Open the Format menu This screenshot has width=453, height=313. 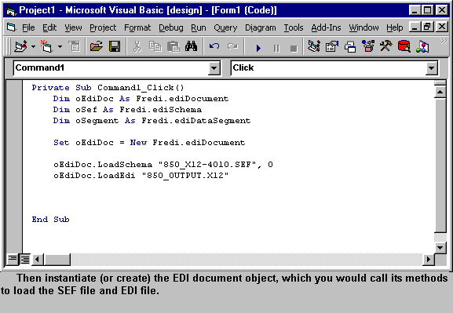click(137, 27)
